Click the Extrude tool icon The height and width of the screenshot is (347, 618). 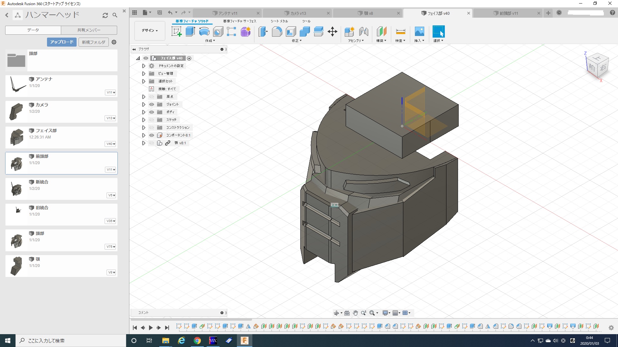pos(190,31)
